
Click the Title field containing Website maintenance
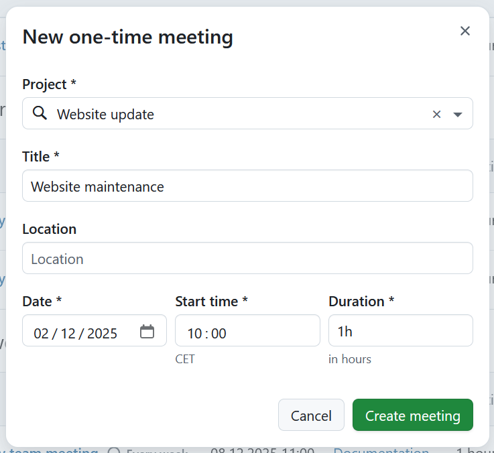point(247,186)
